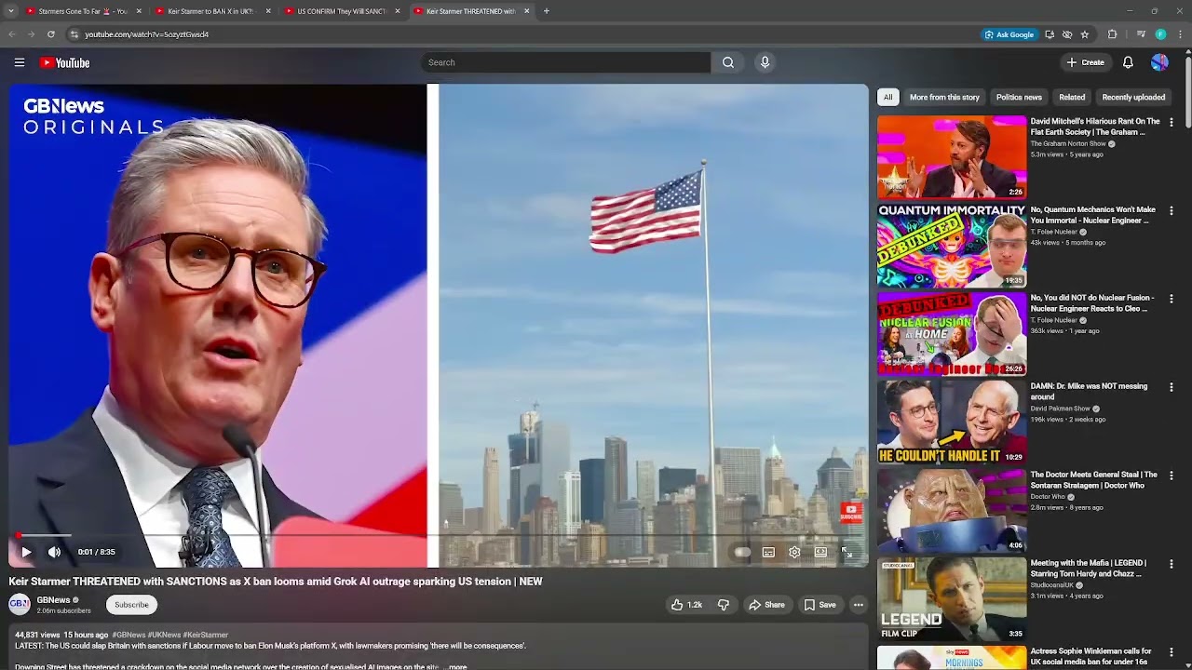
Task: Open 'He Couldn't Handle It' thumbnail
Action: pyautogui.click(x=952, y=422)
